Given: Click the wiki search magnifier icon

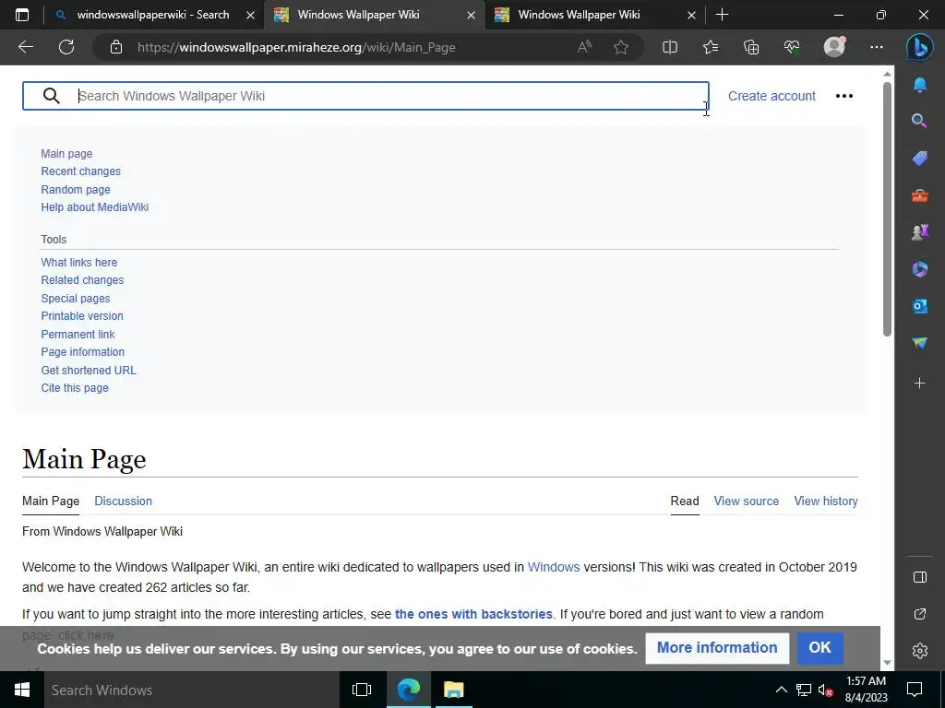Looking at the screenshot, I should [52, 96].
